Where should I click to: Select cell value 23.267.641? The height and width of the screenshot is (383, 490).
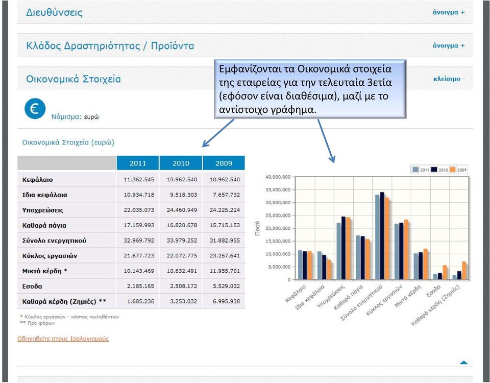[225, 256]
